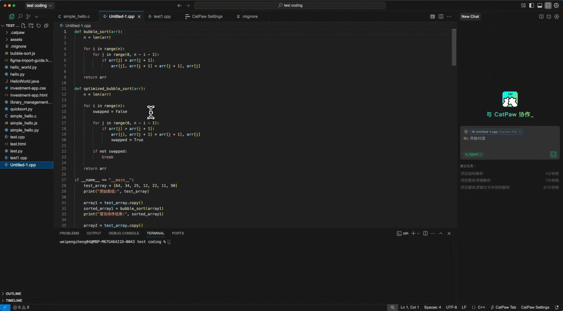
Task: Click C++ language mode in status bar
Action: tap(481, 307)
